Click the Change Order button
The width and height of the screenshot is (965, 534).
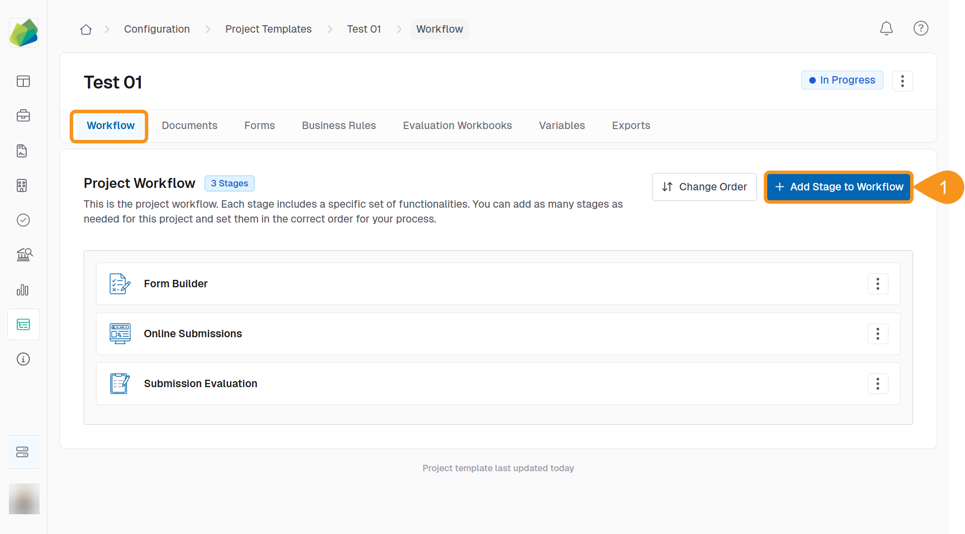point(704,187)
